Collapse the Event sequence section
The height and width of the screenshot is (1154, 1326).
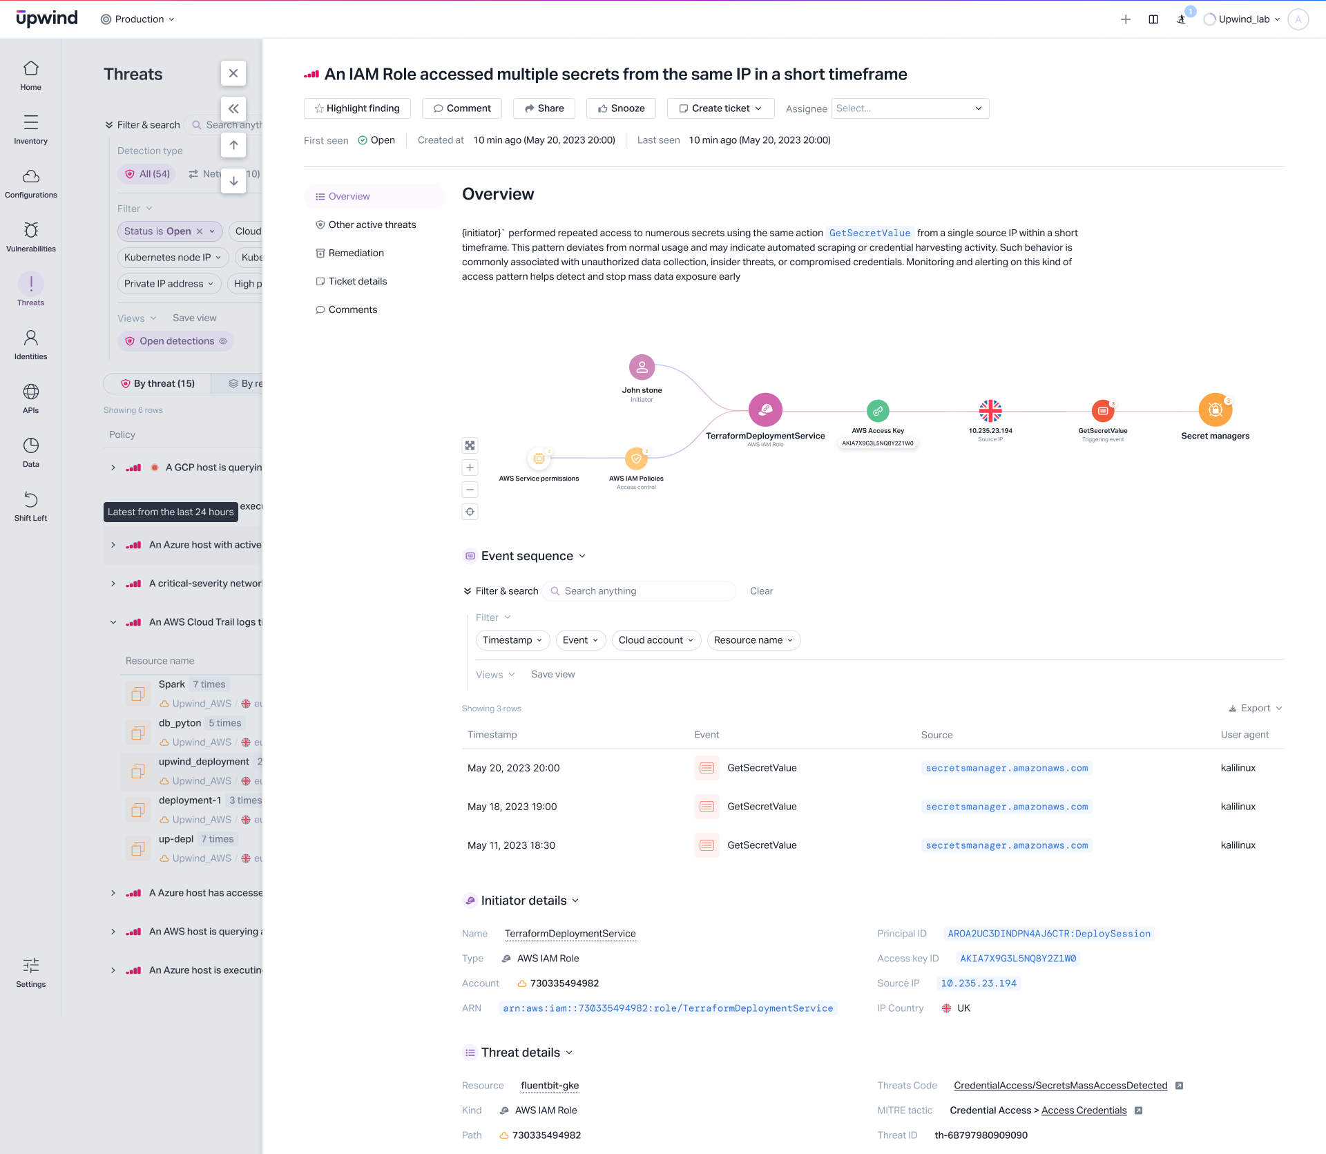coord(582,557)
